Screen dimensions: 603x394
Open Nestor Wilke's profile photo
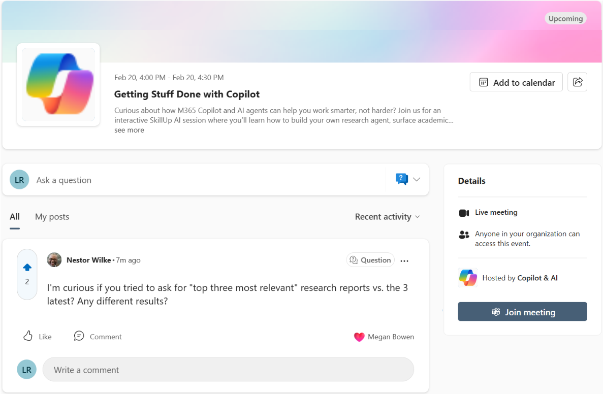click(54, 260)
